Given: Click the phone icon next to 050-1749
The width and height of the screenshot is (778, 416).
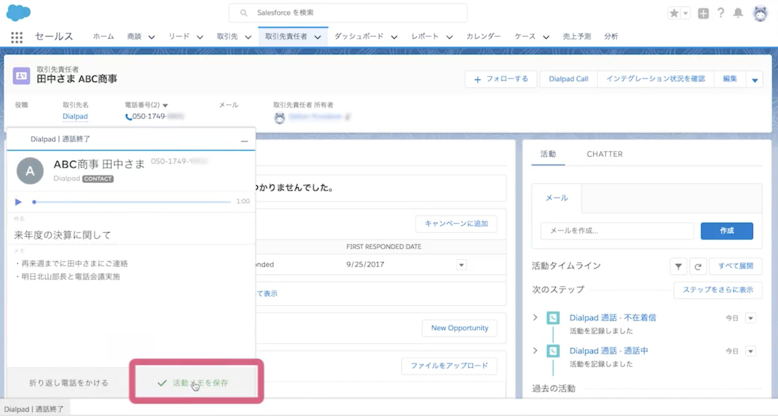Looking at the screenshot, I should 128,117.
